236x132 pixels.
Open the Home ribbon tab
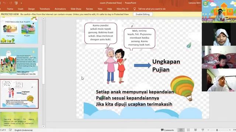click(x=10, y=9)
